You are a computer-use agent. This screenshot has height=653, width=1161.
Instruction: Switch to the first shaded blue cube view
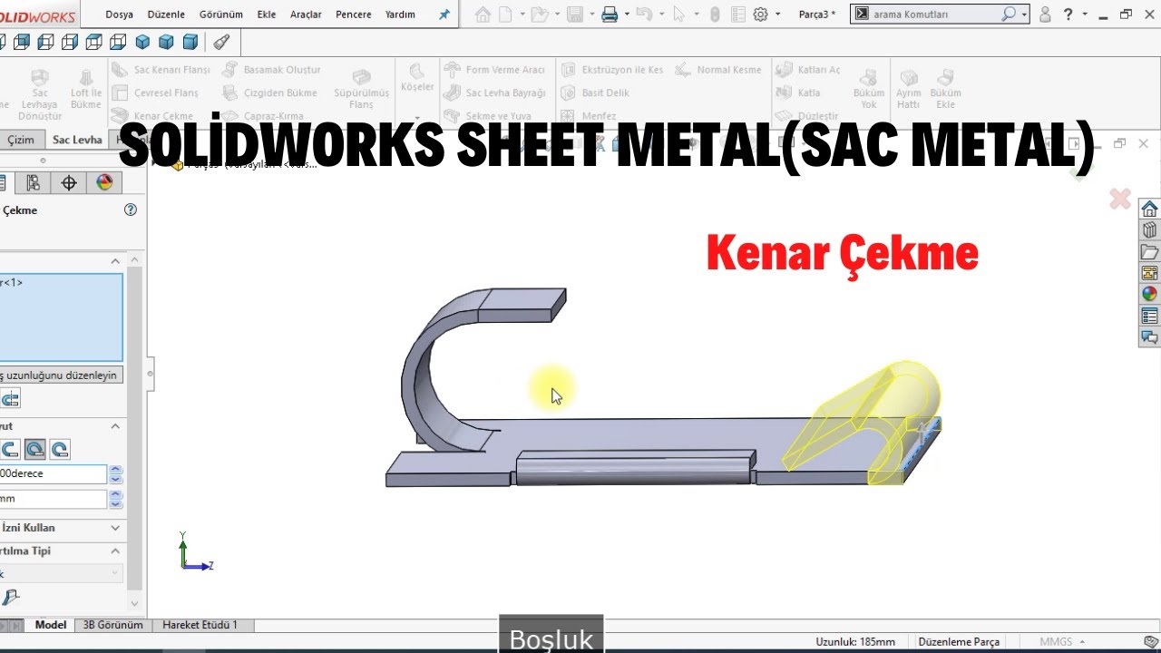point(142,42)
